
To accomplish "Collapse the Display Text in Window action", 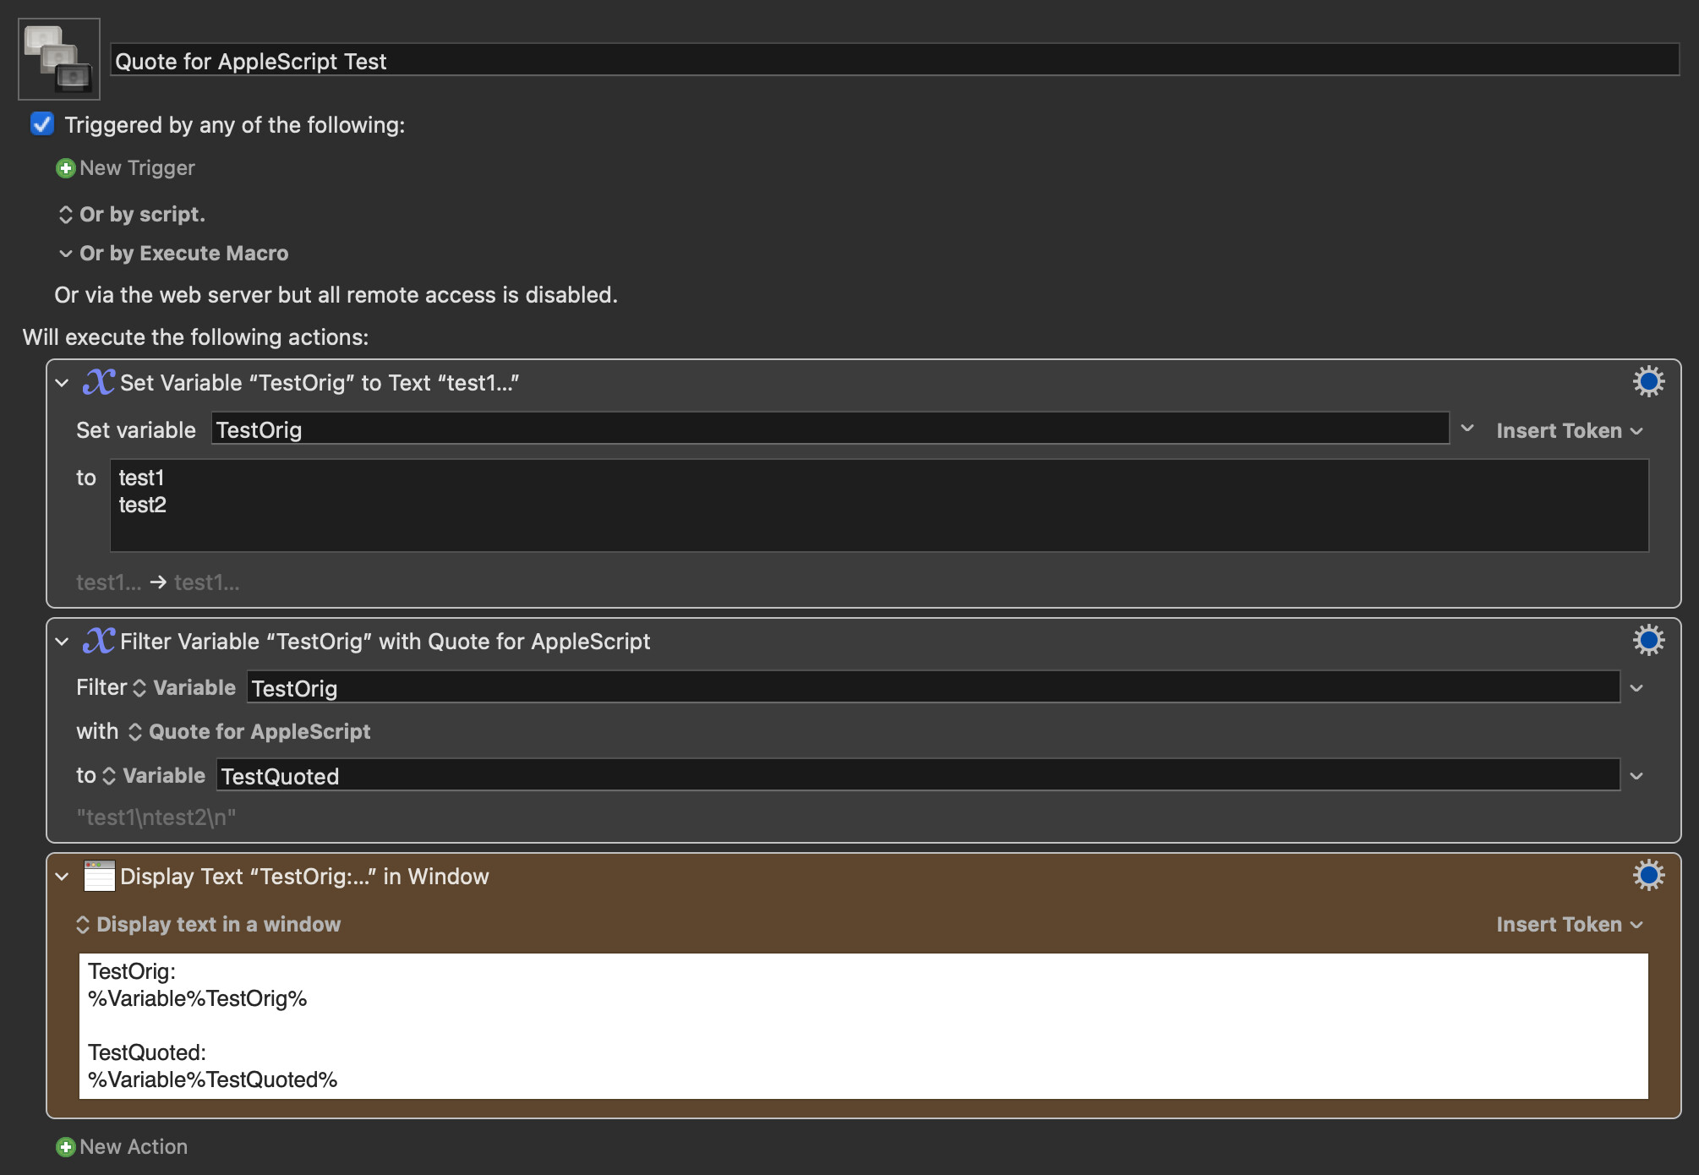I will pos(62,877).
